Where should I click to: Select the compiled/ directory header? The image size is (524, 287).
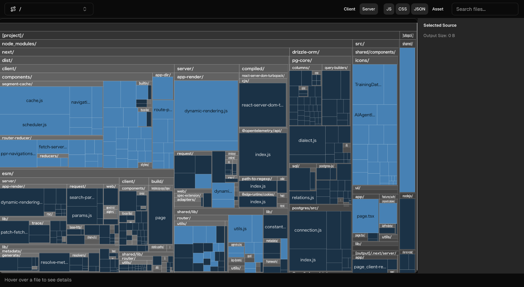tap(264, 68)
